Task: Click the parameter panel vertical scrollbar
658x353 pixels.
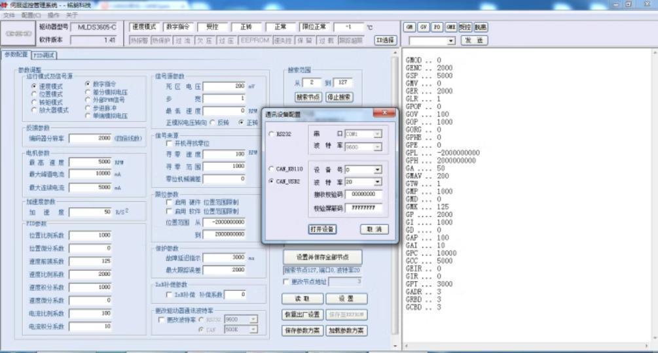Action: click(394, 196)
